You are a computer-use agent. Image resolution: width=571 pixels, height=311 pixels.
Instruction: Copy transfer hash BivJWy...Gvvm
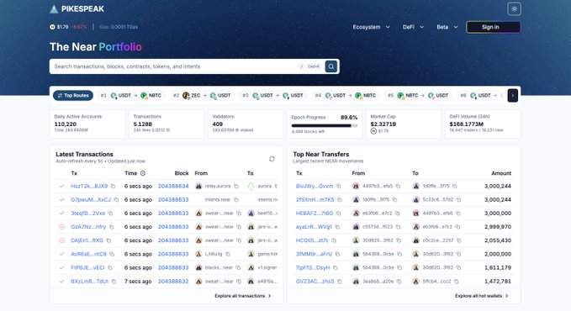click(338, 186)
